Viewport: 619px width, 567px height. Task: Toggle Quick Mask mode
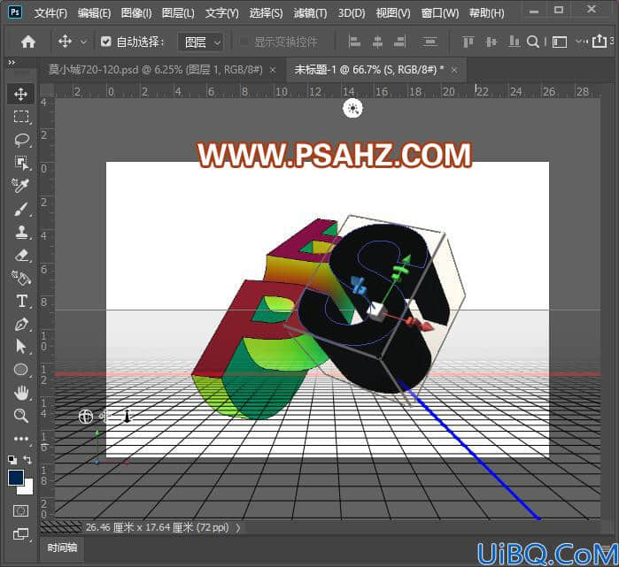tap(20, 511)
